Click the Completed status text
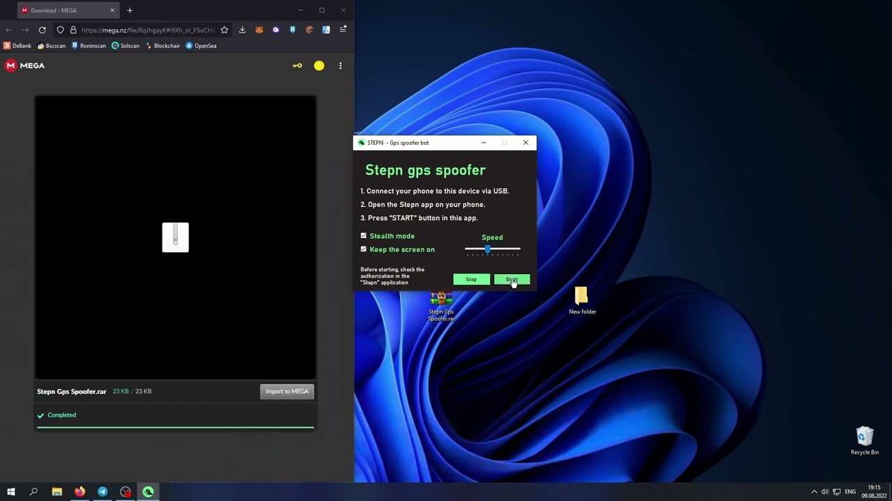Viewport: 892px width, 501px height. click(62, 415)
